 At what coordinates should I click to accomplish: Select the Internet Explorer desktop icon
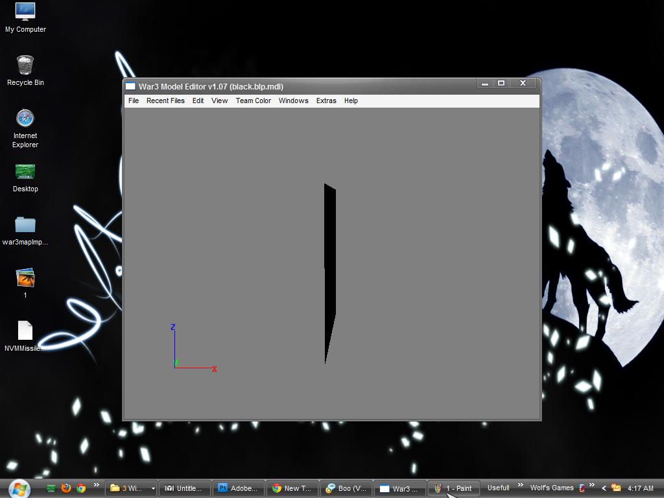pos(25,129)
